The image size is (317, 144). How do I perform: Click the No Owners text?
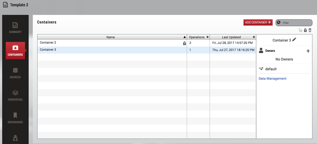(284, 59)
